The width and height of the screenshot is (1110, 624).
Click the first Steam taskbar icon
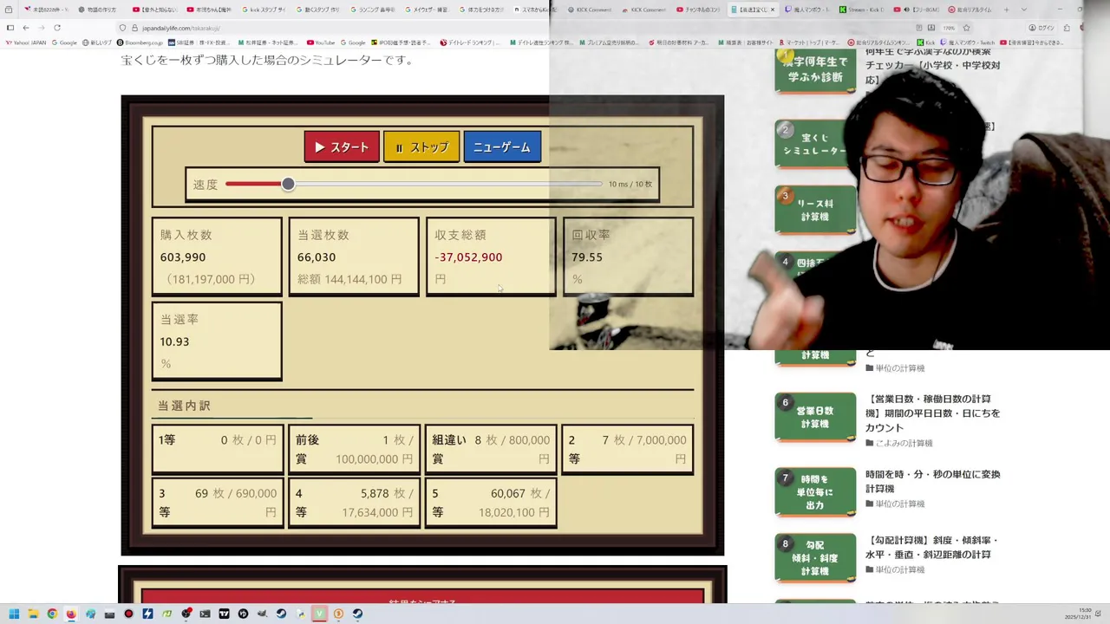point(281,614)
